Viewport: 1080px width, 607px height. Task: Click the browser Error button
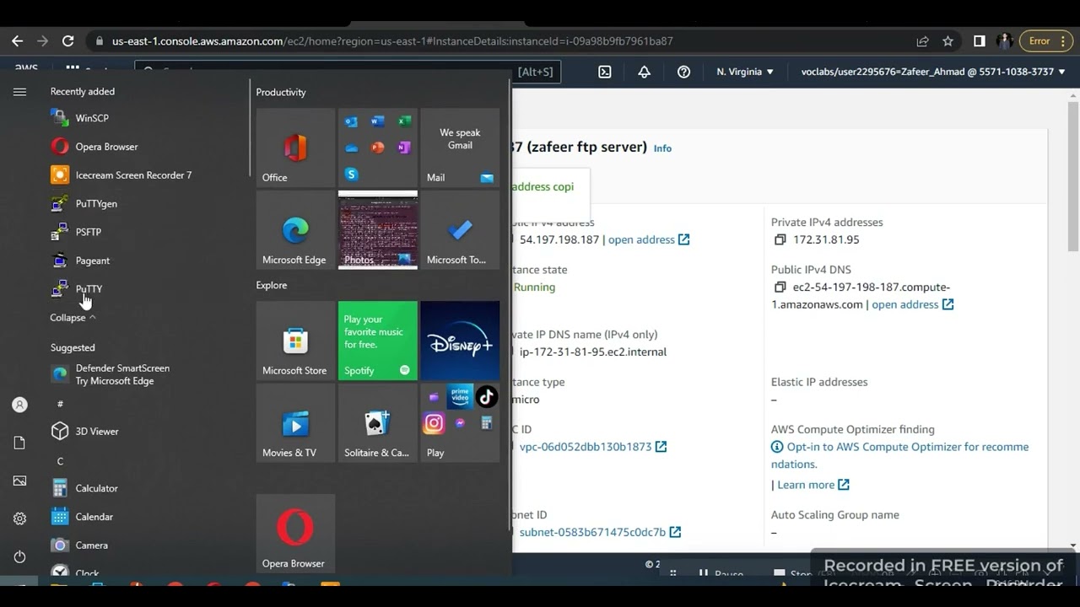[1045, 40]
